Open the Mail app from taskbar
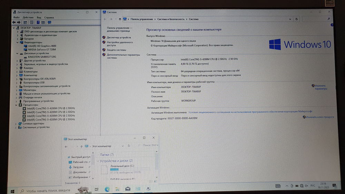The height and width of the screenshot is (194, 345). pos(128,189)
